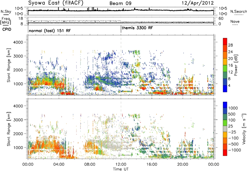Click the "-1000" tick on Velocity color bar

pos(234,150)
